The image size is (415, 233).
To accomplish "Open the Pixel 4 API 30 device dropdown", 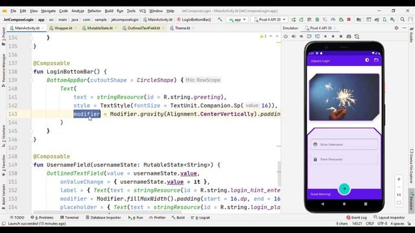I will (x=270, y=19).
